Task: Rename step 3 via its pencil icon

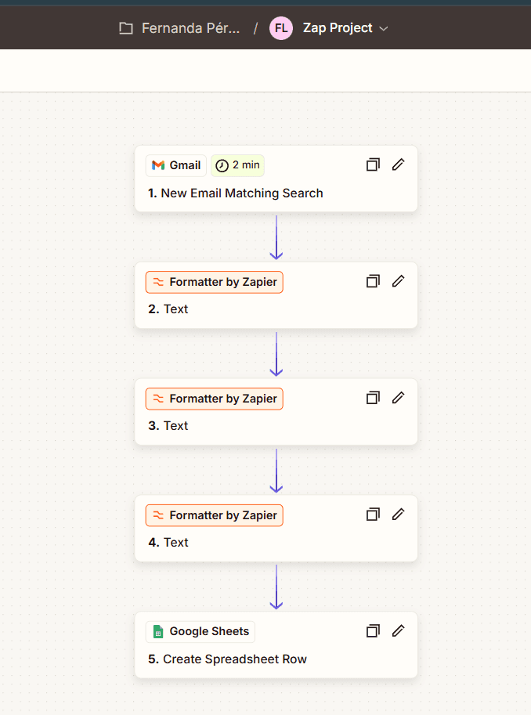Action: 398,397
